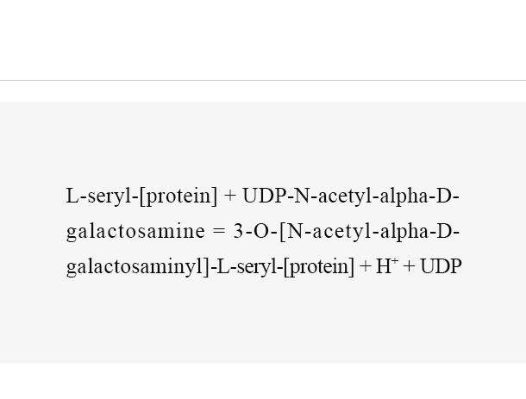Click the superscript plus on H

pyautogui.click(x=395, y=261)
